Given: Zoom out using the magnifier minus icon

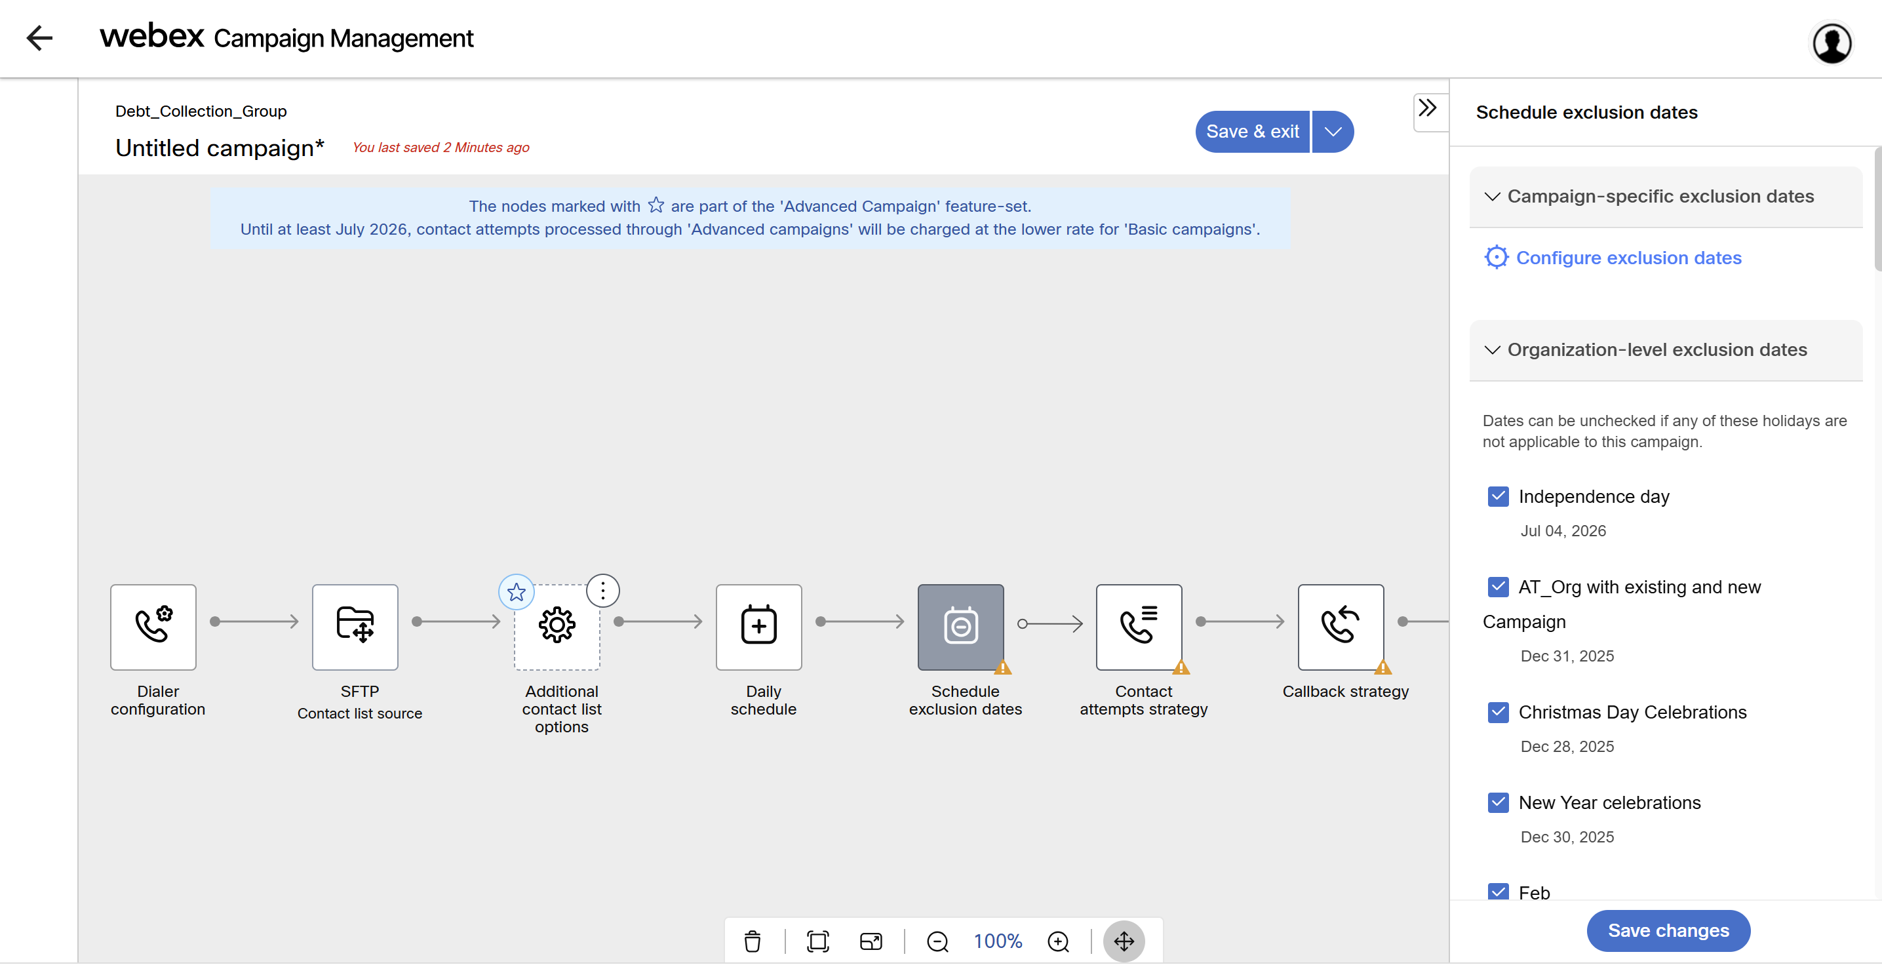Looking at the screenshot, I should (x=937, y=941).
